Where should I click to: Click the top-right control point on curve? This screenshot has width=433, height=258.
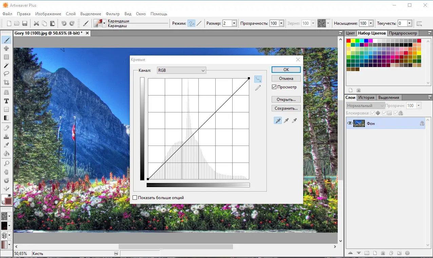249,78
